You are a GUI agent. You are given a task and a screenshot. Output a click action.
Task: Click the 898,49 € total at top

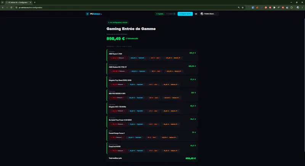tap(116, 39)
